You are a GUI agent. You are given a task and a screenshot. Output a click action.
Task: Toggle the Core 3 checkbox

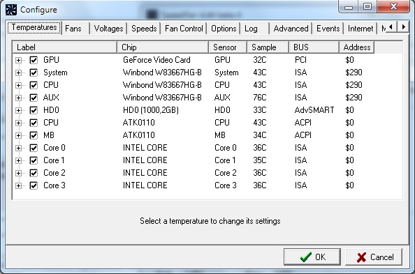pos(34,185)
